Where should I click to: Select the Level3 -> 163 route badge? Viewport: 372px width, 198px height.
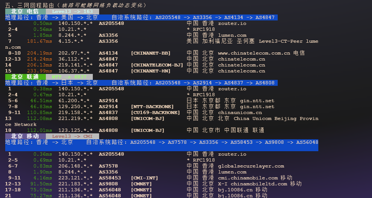(72, 12)
